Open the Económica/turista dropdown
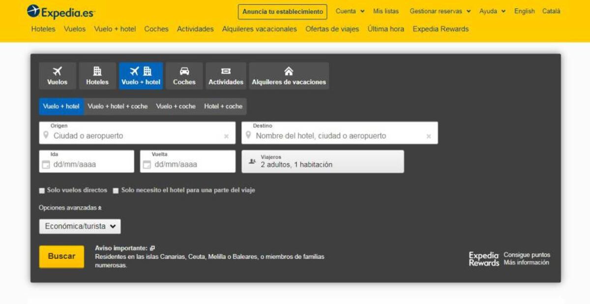The width and height of the screenshot is (590, 304). tap(80, 226)
